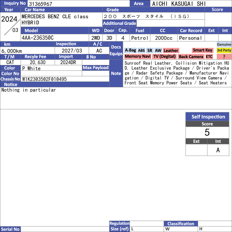232x232 pixels.
Task: Click color value P White
Action: (x=31, y=68)
